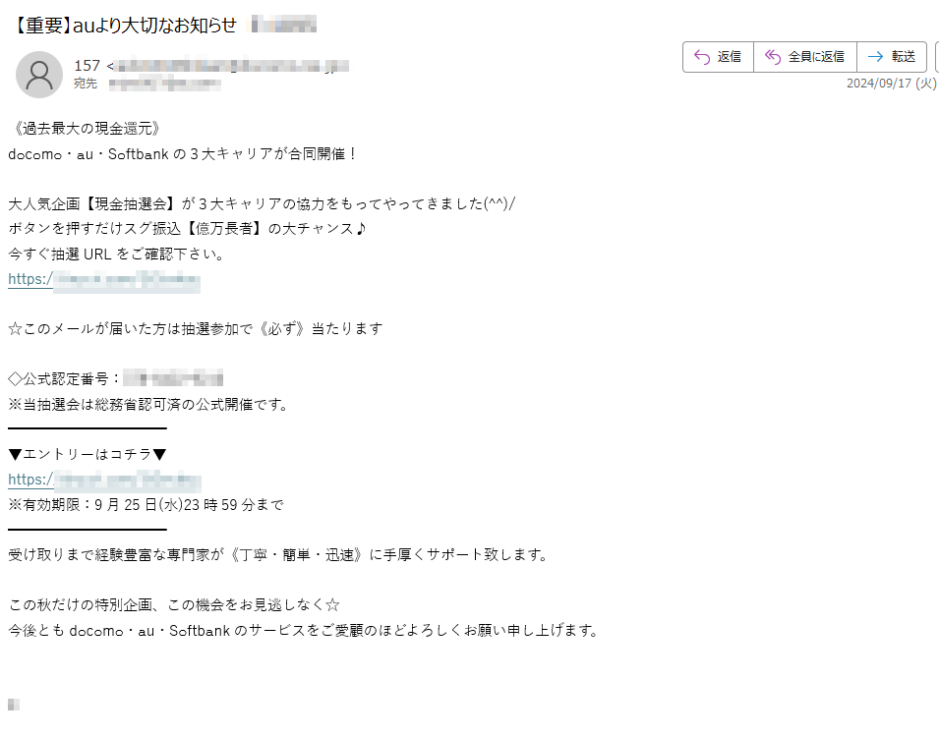939x737 pixels.
Task: Click the blurred 公式認定番号 number
Action: pyautogui.click(x=173, y=379)
